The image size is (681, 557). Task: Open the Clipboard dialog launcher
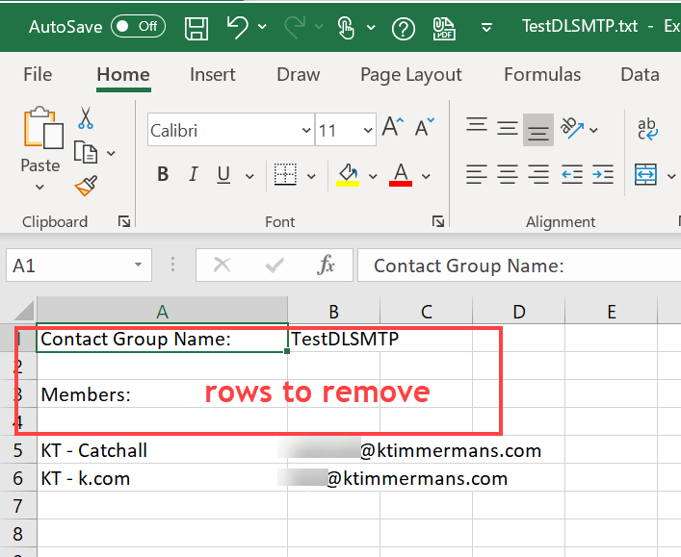[x=124, y=221]
